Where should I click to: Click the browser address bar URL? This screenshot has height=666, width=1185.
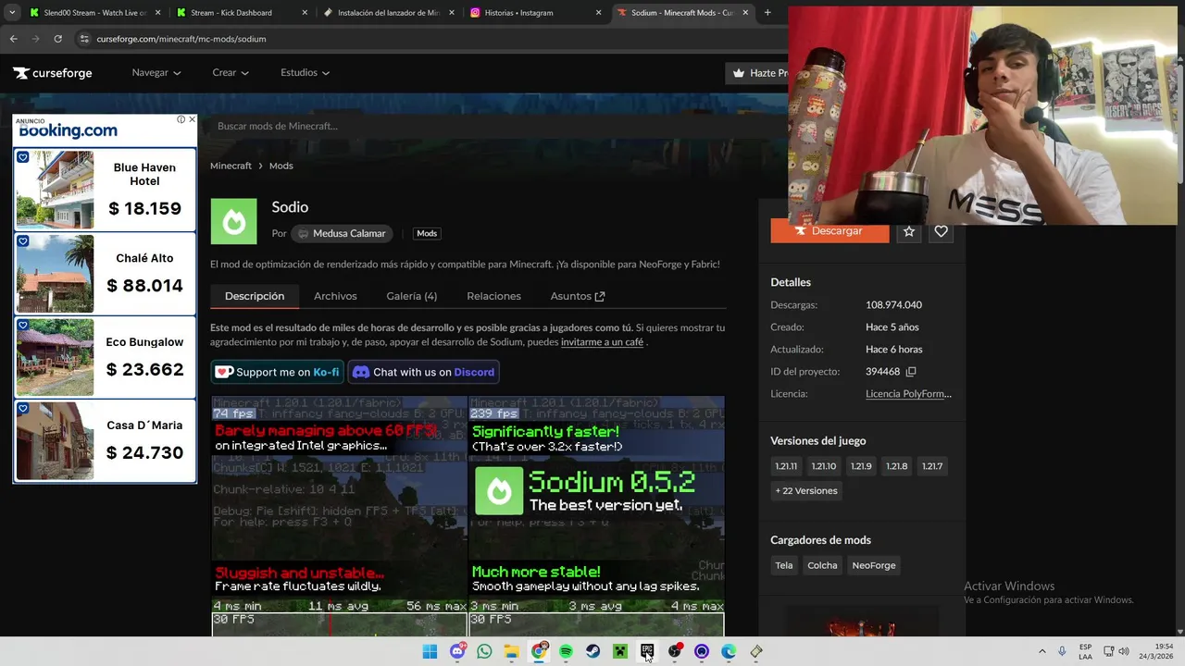point(181,39)
